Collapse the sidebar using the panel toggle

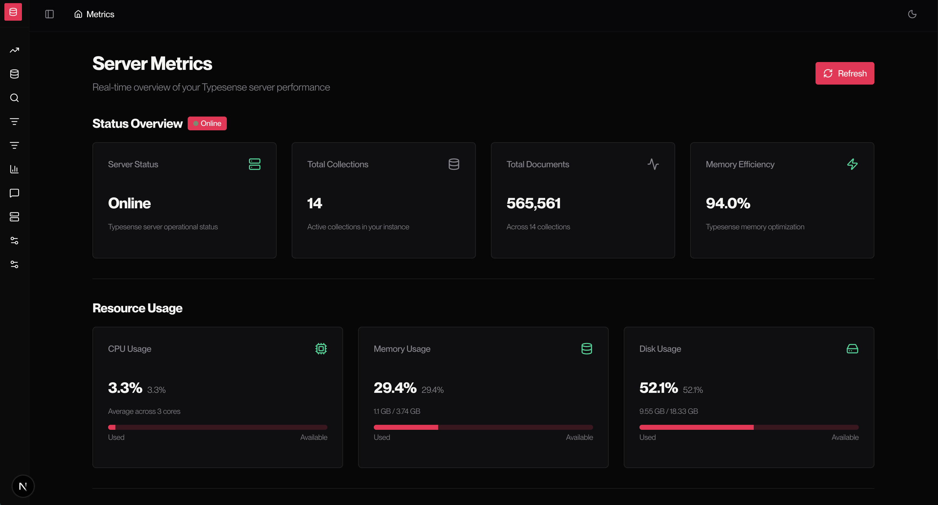tap(50, 14)
